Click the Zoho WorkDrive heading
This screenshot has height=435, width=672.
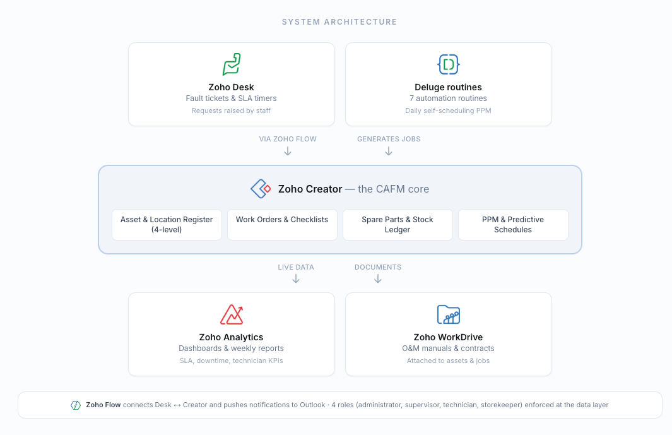coord(448,337)
